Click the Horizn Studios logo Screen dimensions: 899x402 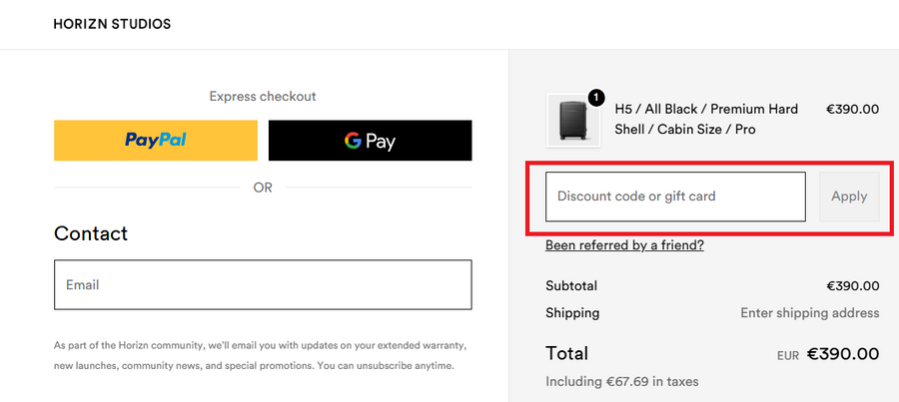click(112, 24)
